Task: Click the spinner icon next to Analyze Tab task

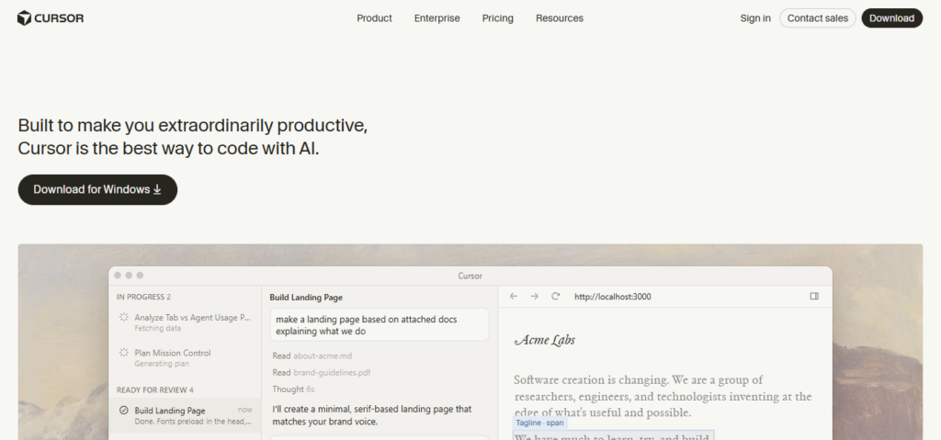Action: pyautogui.click(x=124, y=318)
